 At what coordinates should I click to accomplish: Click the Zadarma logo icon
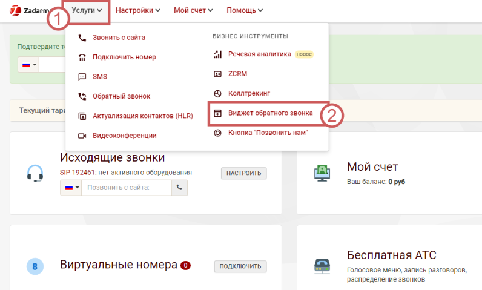tap(16, 10)
